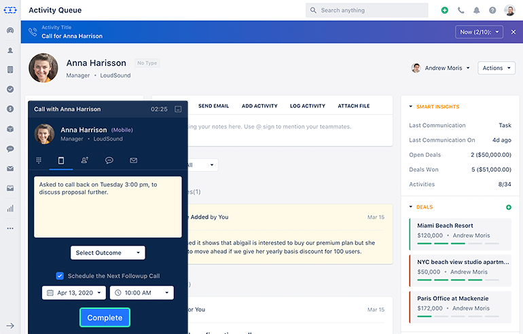This screenshot has height=334, width=523.
Task: Uncheck Schedule the Next Followup Call
Action: click(60, 276)
